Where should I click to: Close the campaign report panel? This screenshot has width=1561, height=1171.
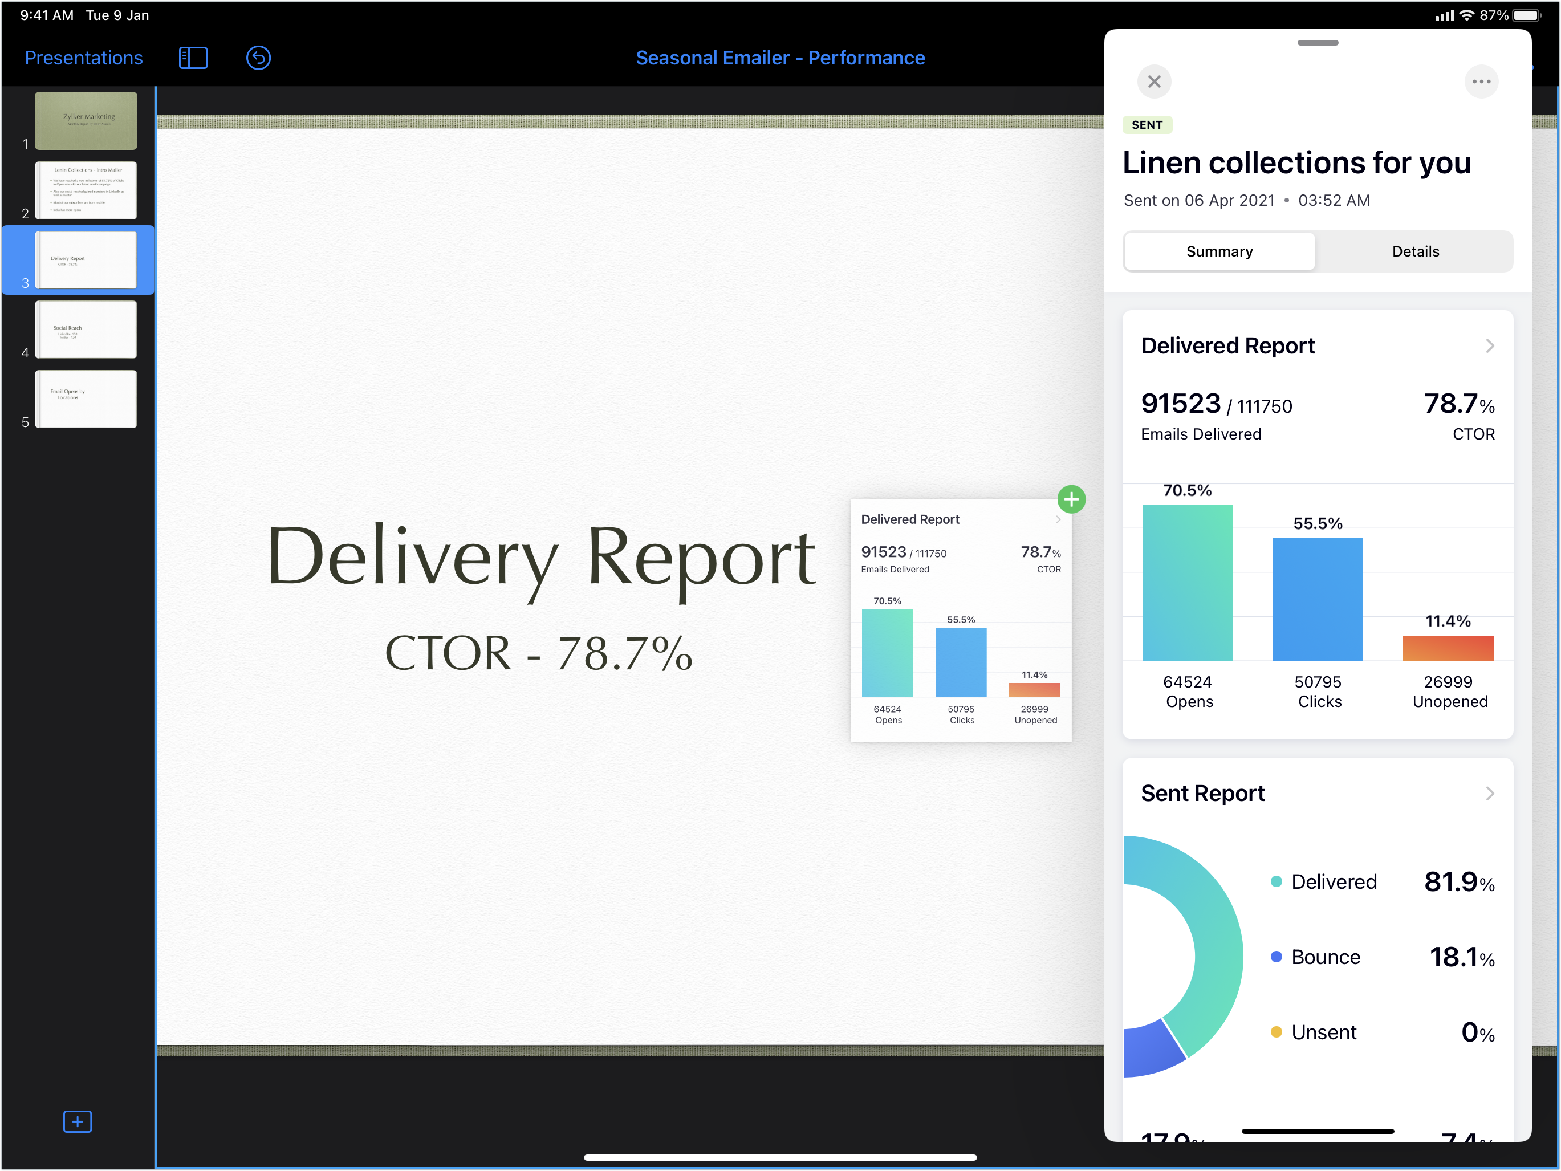pyautogui.click(x=1154, y=82)
